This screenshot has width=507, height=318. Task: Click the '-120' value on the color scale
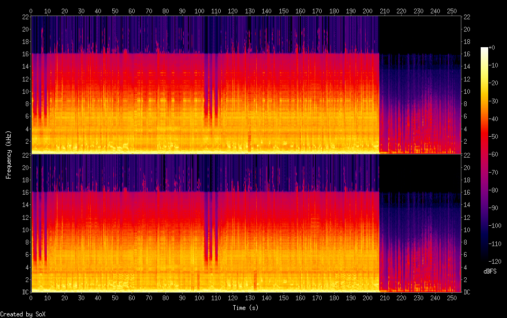pos(495,262)
